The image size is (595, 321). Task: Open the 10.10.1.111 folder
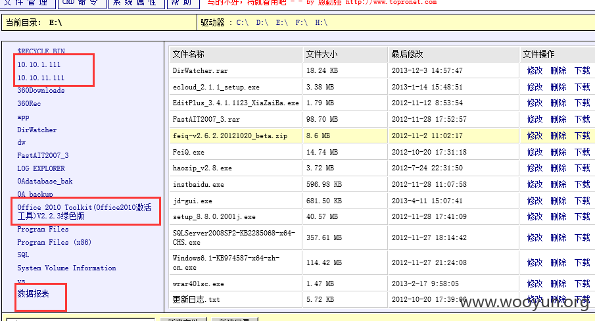[39, 65]
